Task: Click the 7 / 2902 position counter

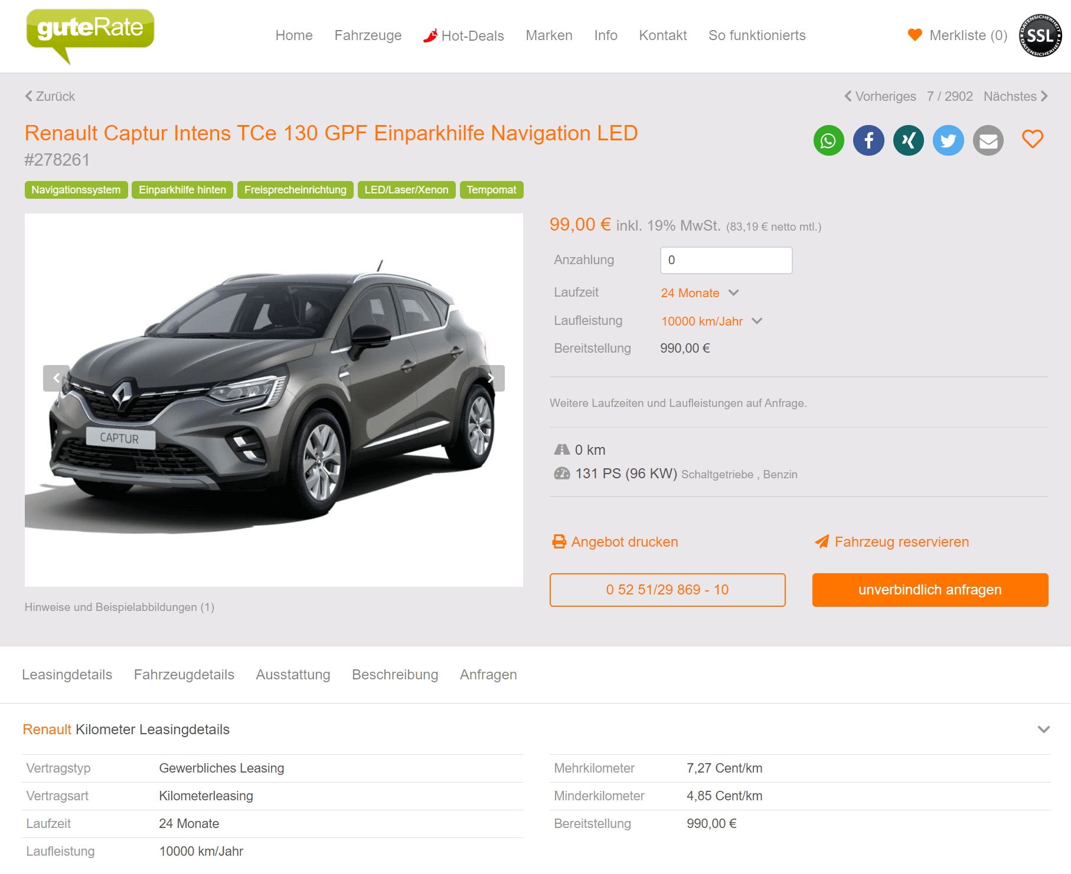Action: [949, 96]
